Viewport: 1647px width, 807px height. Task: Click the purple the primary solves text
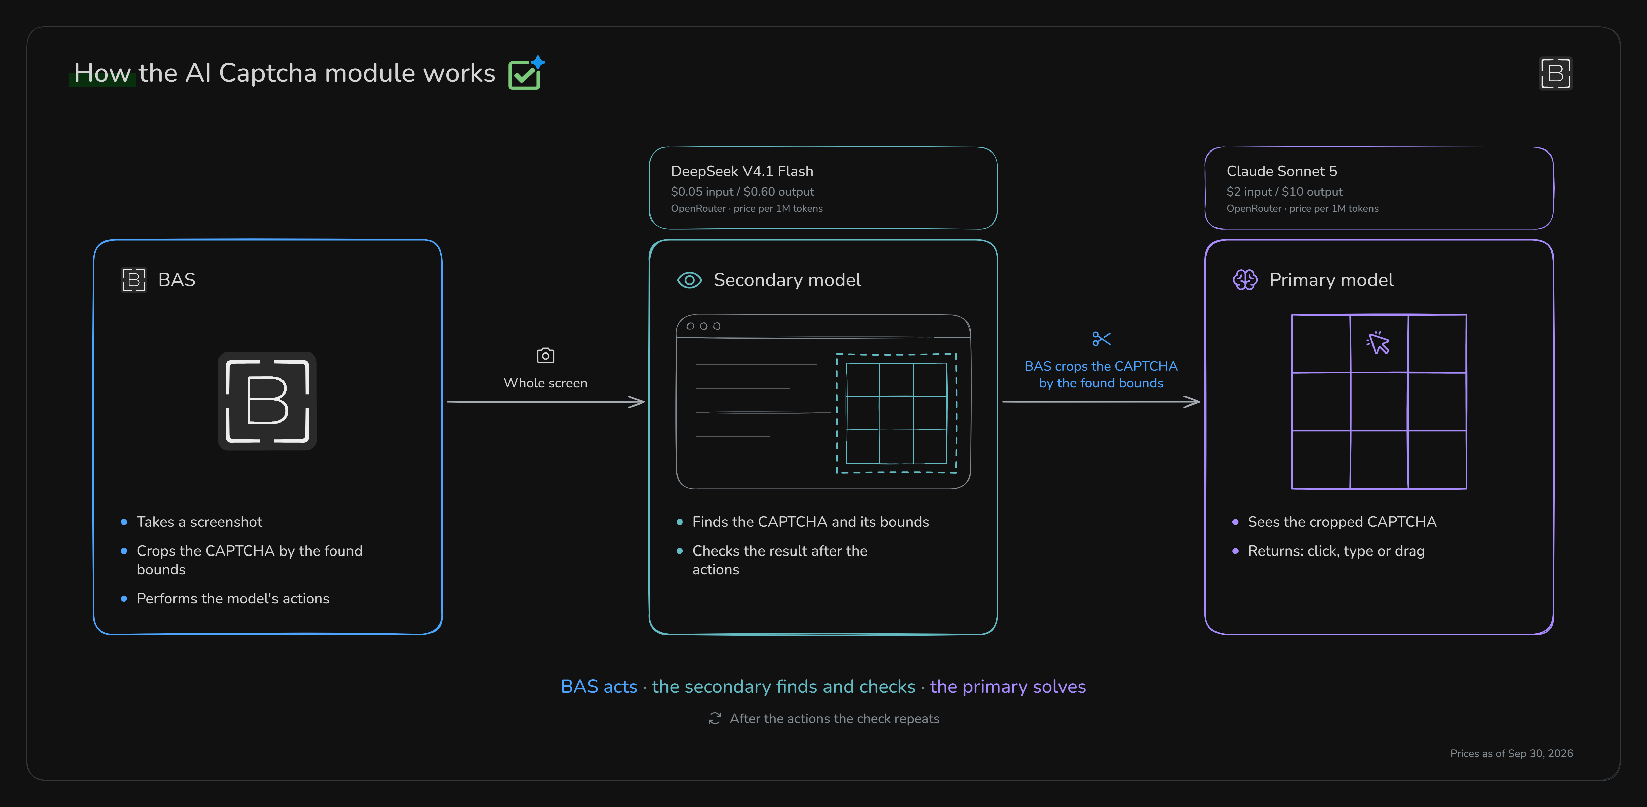point(1008,686)
